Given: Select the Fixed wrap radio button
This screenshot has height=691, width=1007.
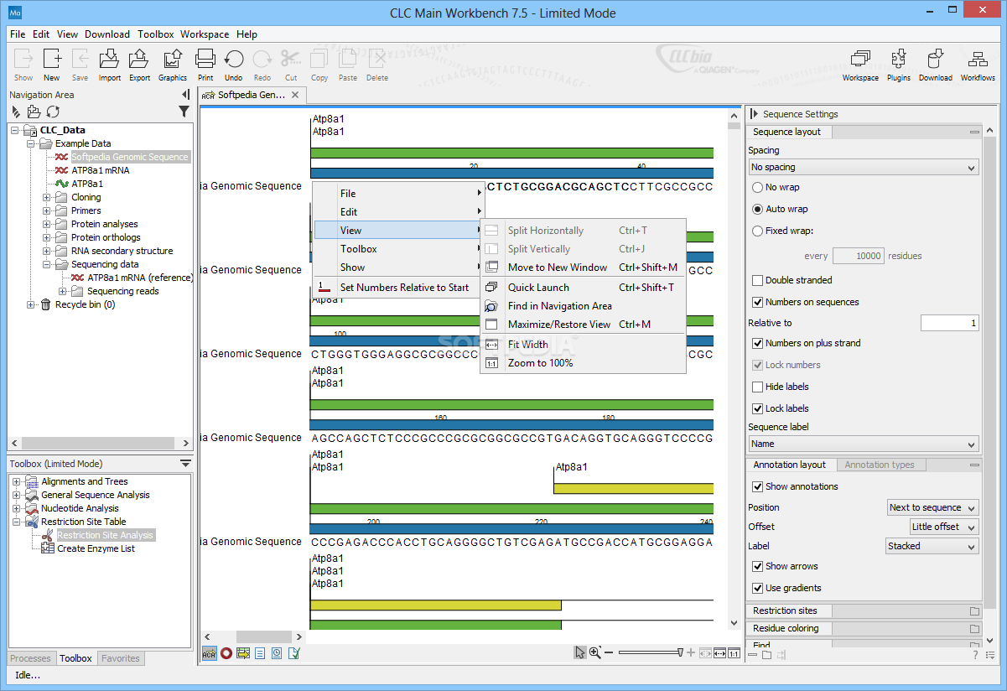Looking at the screenshot, I should [x=758, y=231].
